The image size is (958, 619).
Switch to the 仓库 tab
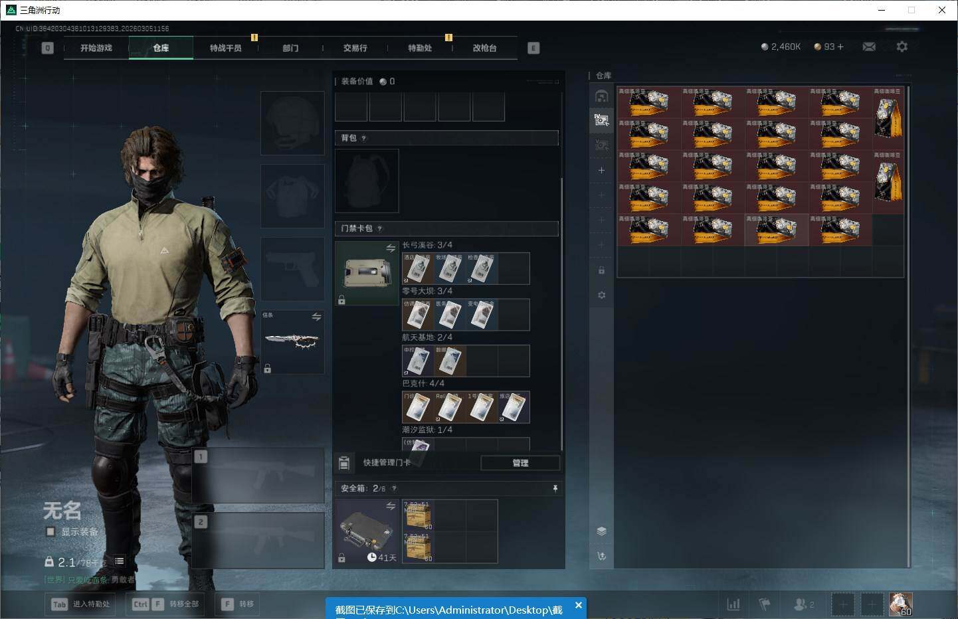(x=161, y=48)
